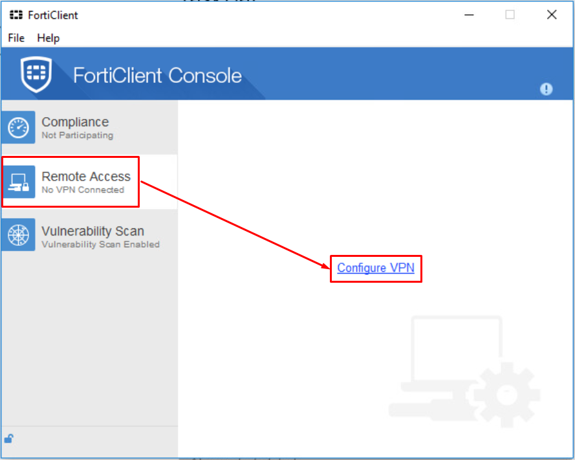Close the FortiClient window
The width and height of the screenshot is (575, 460).
tap(551, 15)
